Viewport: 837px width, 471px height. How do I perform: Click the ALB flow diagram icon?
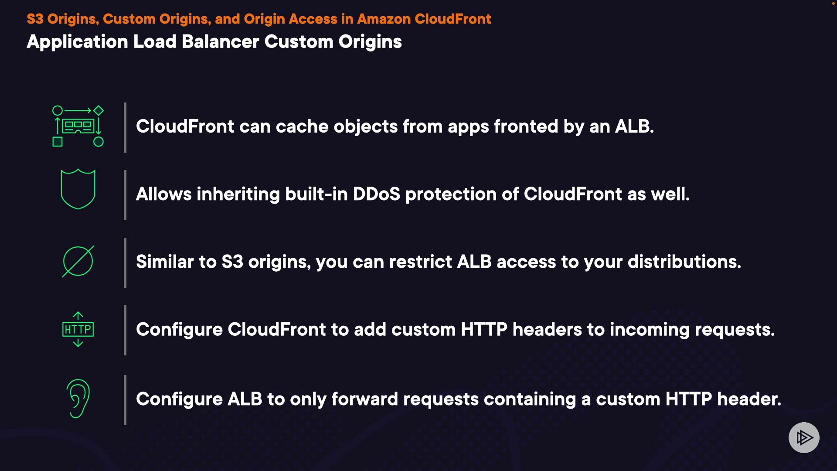[x=78, y=126]
